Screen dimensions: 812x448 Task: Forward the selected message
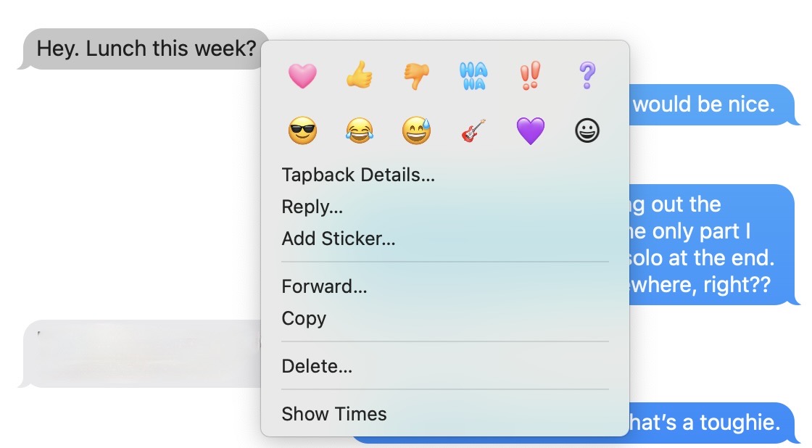click(x=324, y=286)
